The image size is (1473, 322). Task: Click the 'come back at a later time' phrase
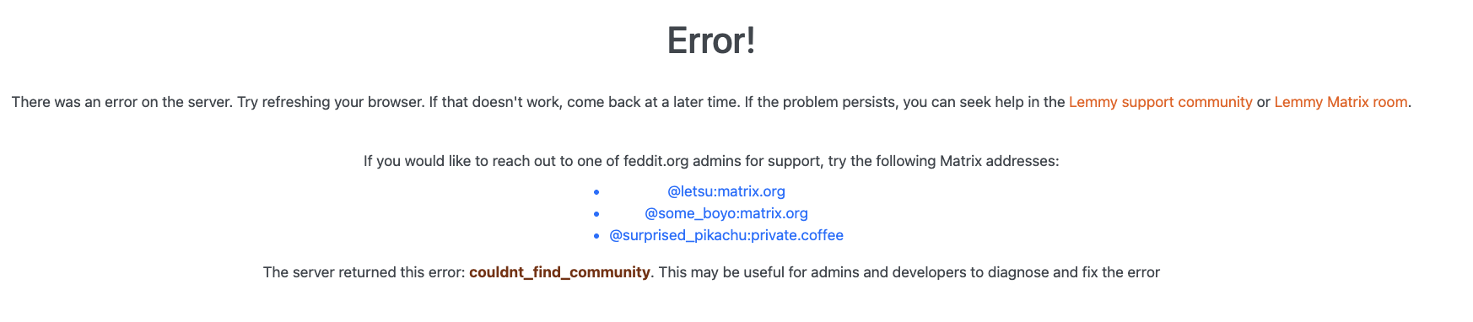(654, 102)
